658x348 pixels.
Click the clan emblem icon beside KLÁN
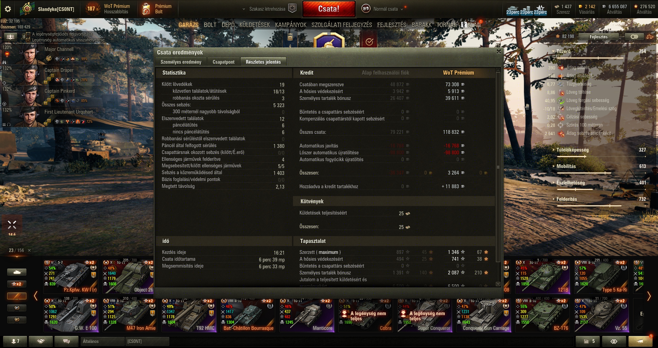tap(464, 25)
